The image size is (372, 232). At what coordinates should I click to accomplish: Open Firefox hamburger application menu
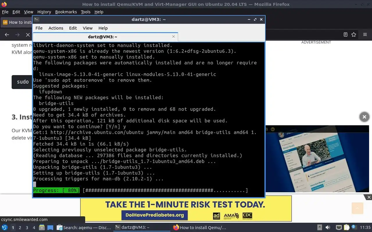coord(365,35)
